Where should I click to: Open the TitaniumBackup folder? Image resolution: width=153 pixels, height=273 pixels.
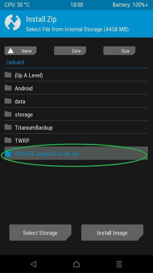click(x=76, y=127)
